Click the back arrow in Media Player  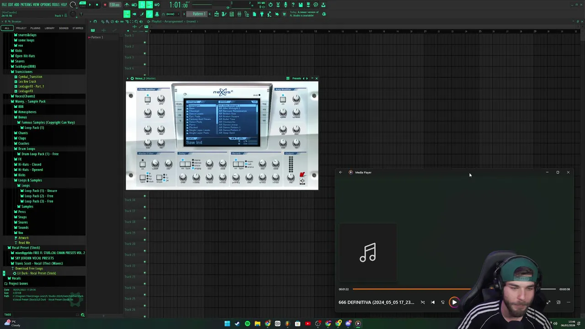(340, 172)
